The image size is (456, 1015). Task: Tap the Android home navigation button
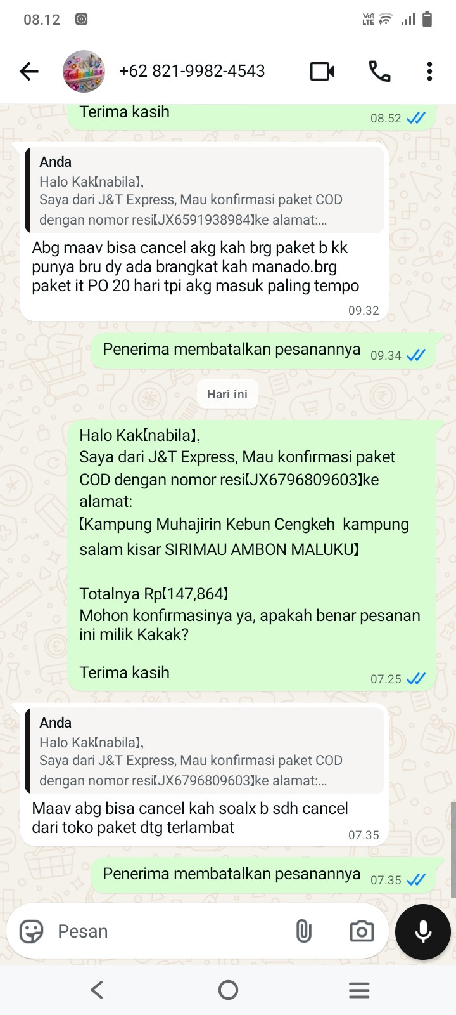point(228,990)
